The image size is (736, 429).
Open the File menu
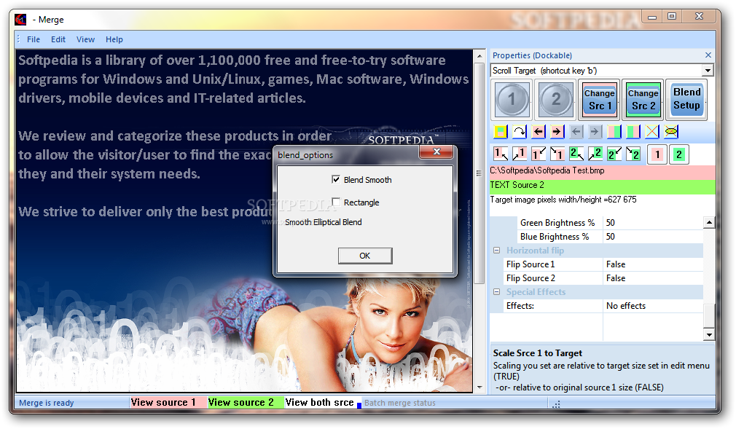(34, 39)
